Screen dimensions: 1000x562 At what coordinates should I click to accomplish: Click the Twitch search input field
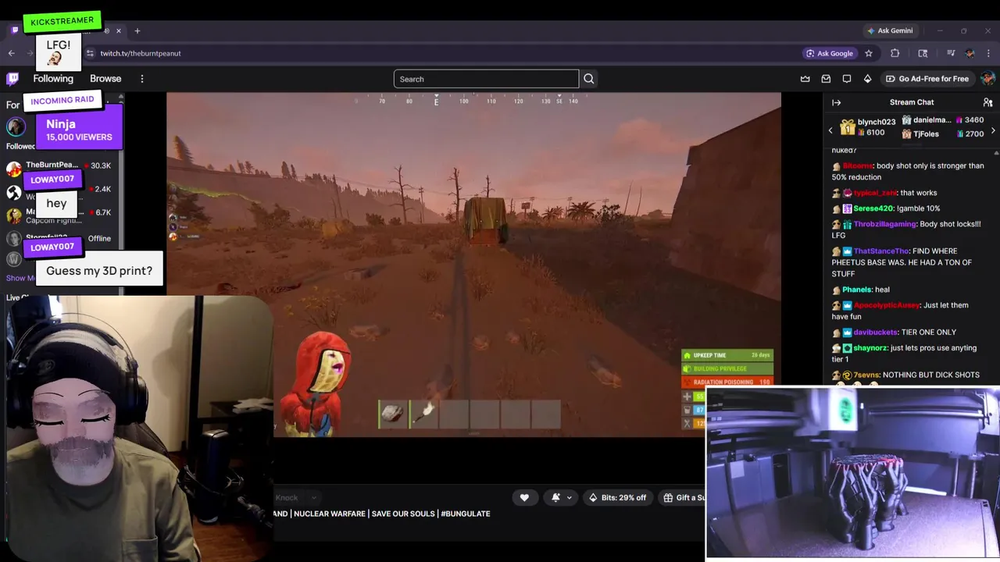click(x=486, y=79)
